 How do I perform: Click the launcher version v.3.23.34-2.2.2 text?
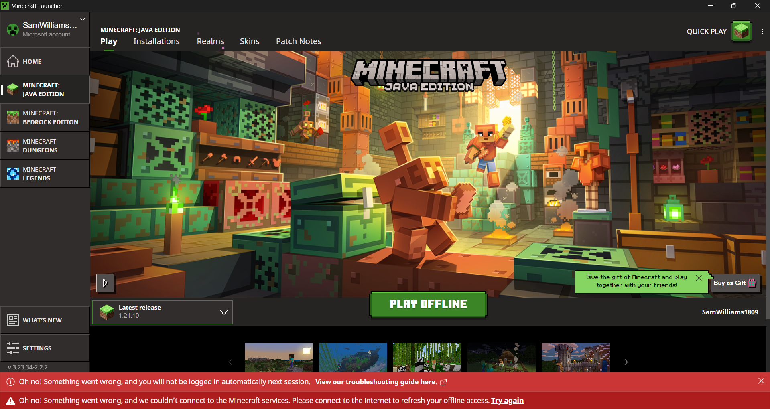tap(28, 367)
